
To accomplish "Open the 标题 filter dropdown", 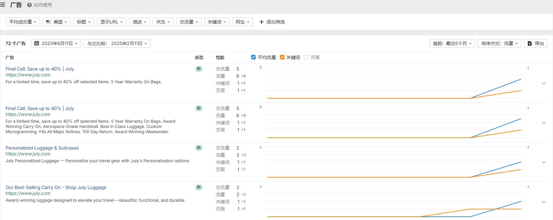I will (x=84, y=22).
